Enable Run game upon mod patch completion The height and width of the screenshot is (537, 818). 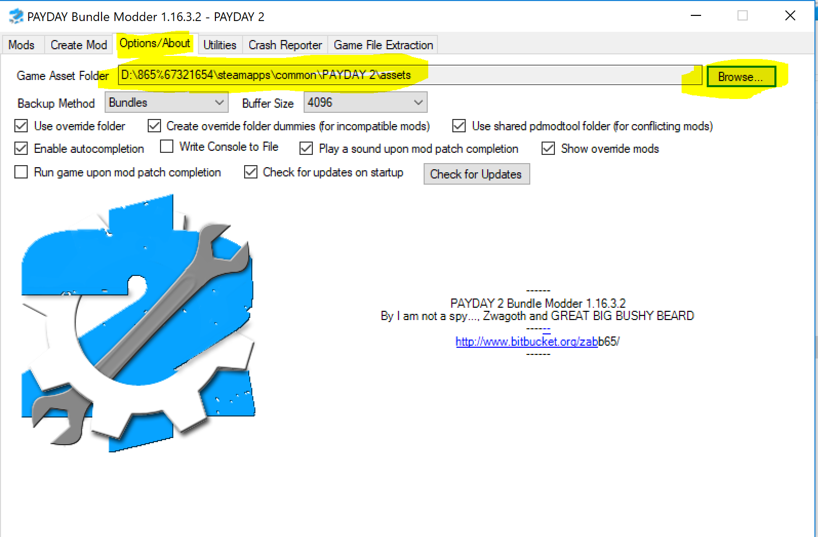point(21,172)
